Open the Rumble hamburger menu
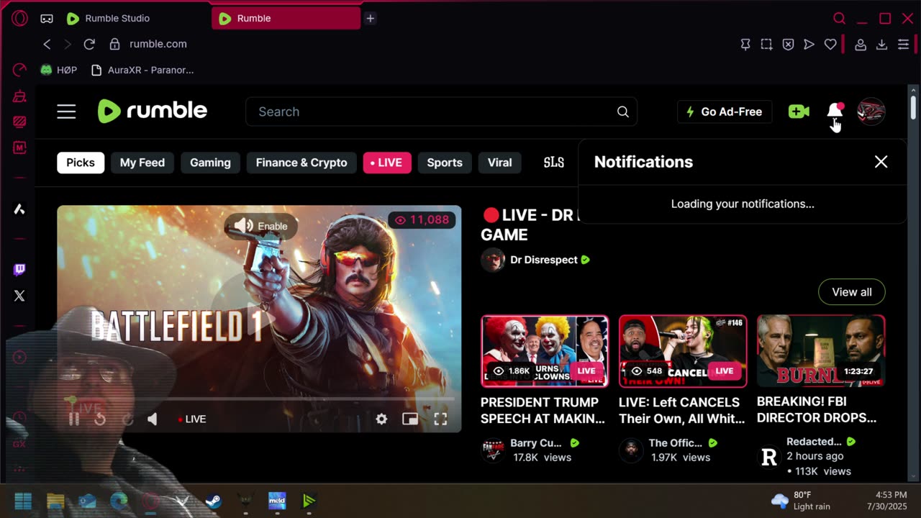This screenshot has width=921, height=518. coord(66,112)
